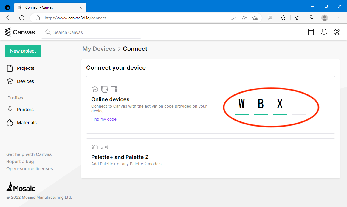Viewport: 347px width, 207px height.
Task: Toggle Read aloud icon in address bar
Action: (x=244, y=18)
